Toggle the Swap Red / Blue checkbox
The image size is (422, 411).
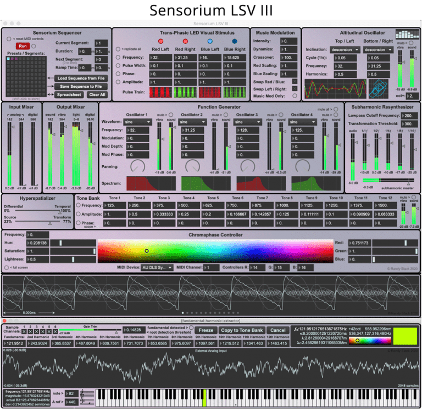tap(295, 81)
